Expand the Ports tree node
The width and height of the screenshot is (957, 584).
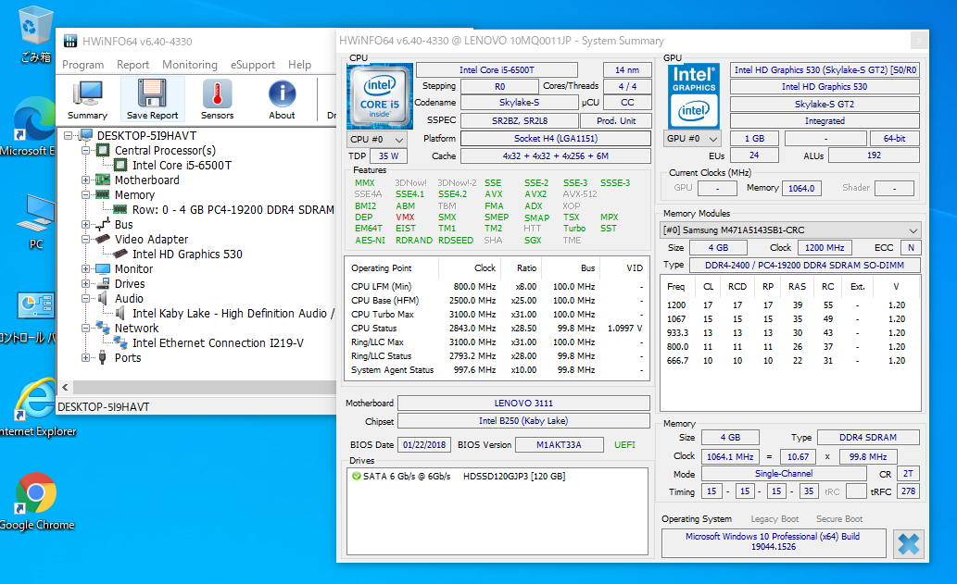(85, 358)
